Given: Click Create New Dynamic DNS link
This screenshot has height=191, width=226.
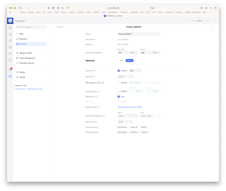Looking at the screenshot, I should point(130,107).
